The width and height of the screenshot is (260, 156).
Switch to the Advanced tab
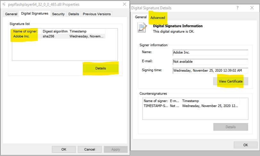pos(158,18)
